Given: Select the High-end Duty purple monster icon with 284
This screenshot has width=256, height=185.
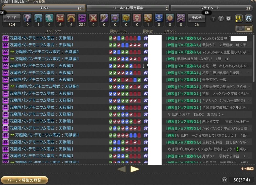Looking at the screenshot, I should coord(82,18).
